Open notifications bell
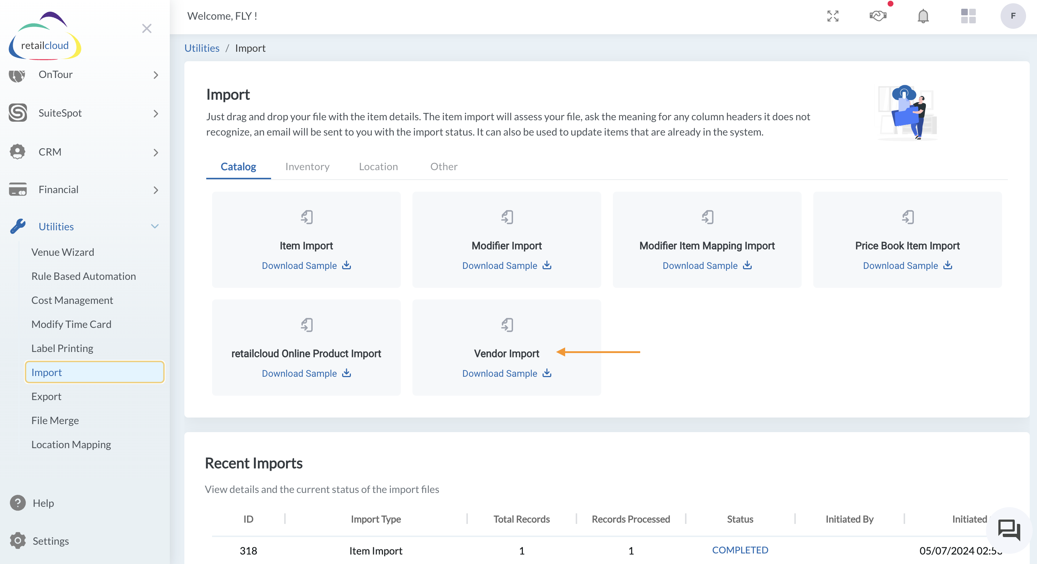This screenshot has width=1037, height=564. coord(923,16)
